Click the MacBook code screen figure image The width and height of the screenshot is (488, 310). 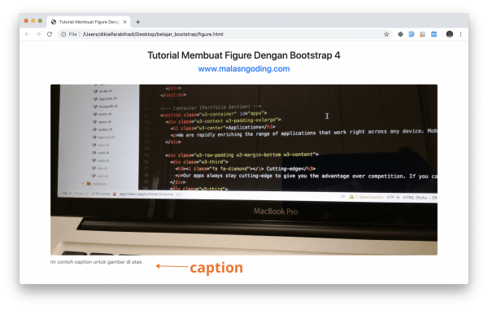point(244,169)
